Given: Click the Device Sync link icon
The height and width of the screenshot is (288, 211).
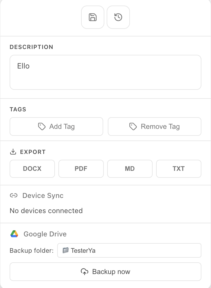Looking at the screenshot, I should click(x=14, y=196).
